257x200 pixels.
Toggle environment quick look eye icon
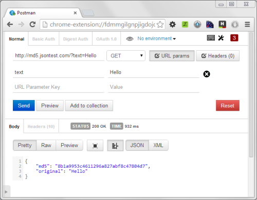[130, 39]
